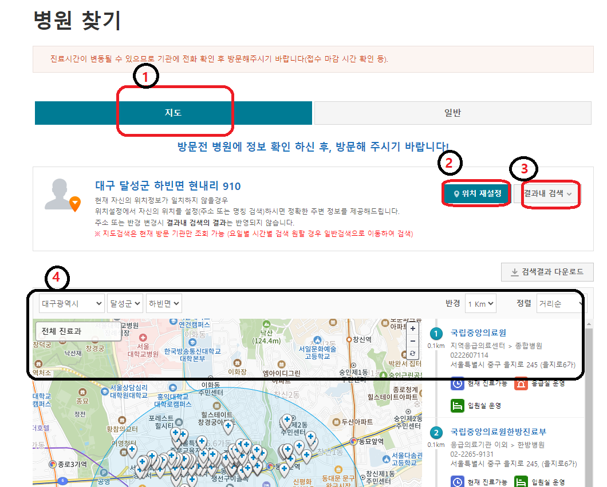Click the 두산아파트 apartment marker
The width and height of the screenshot is (607, 487).
pos(337,422)
